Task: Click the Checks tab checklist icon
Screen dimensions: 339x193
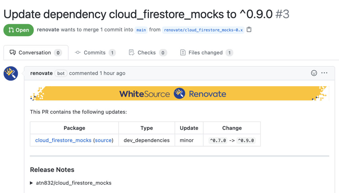Action: tap(131, 53)
